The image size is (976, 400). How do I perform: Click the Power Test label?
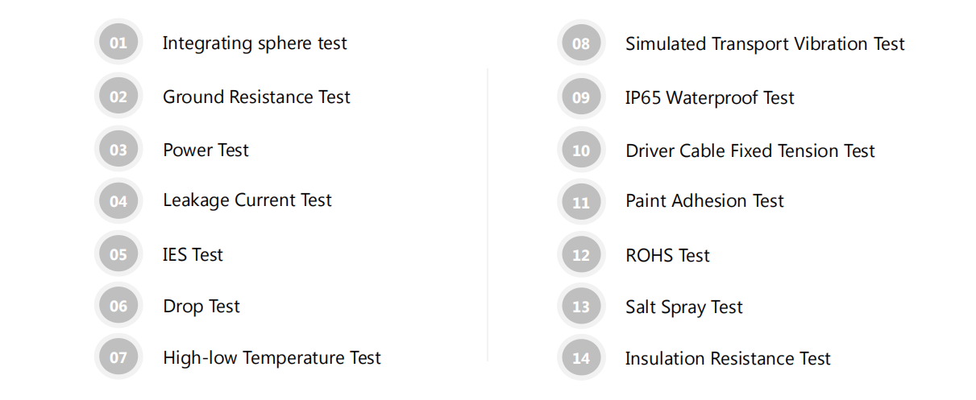click(x=206, y=151)
